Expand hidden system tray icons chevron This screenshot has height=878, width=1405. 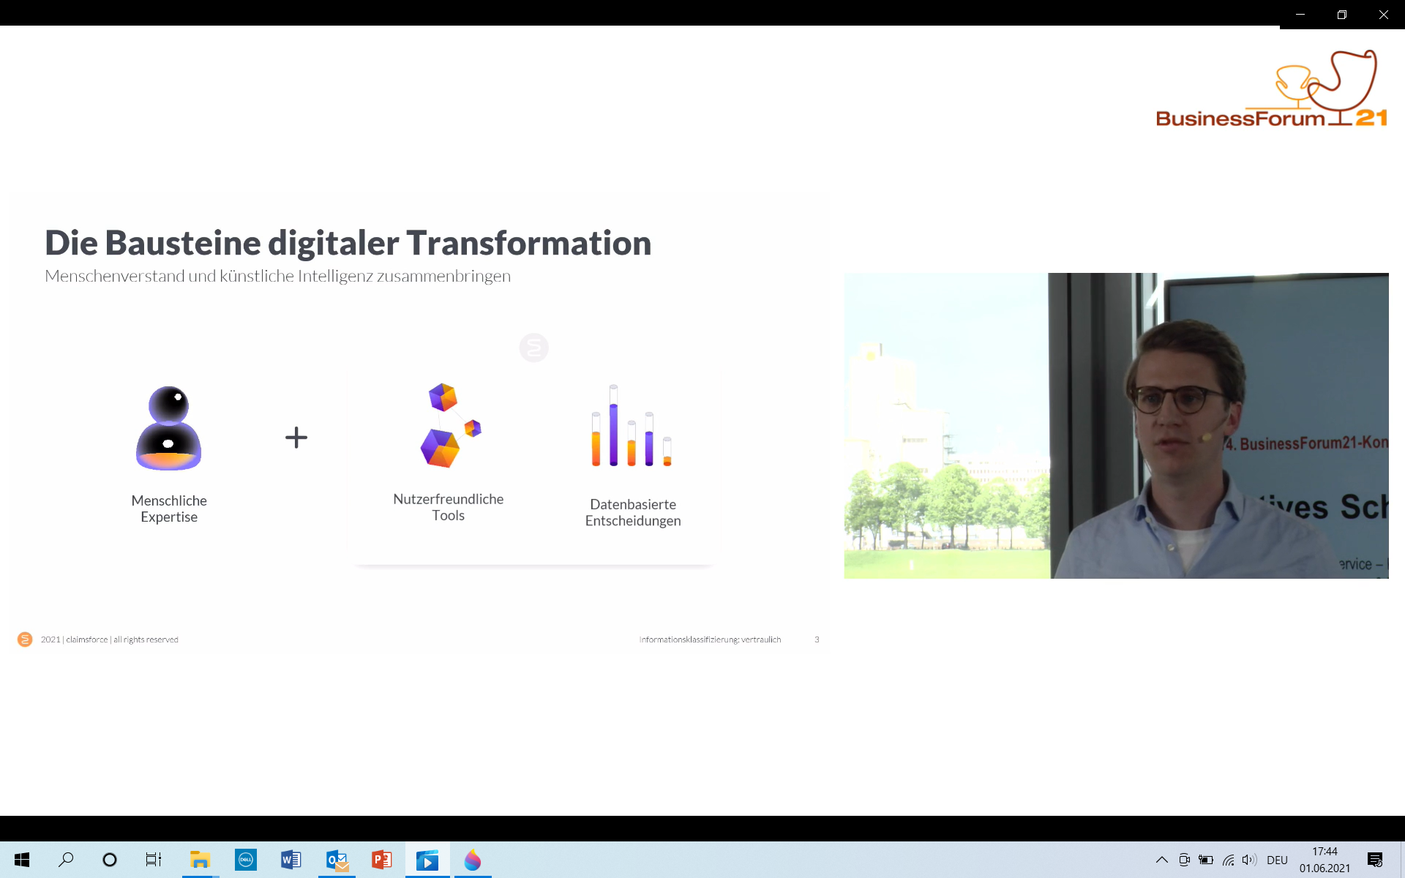(x=1161, y=860)
